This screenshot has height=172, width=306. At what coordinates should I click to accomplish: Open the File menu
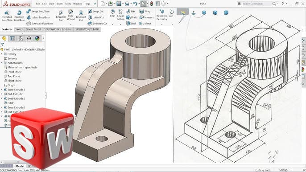[38, 4]
